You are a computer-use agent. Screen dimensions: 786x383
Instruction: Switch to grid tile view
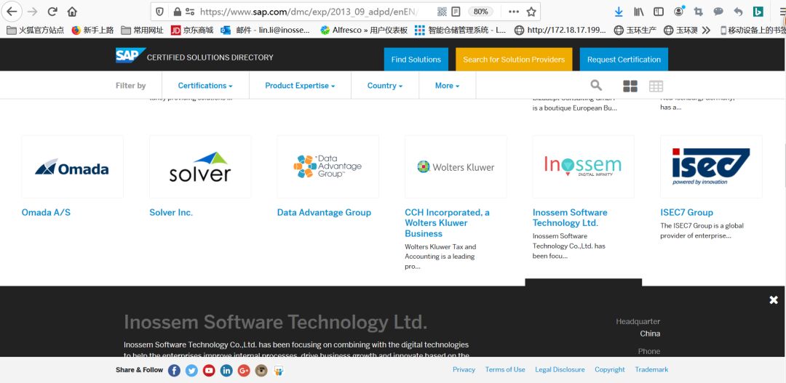(630, 86)
